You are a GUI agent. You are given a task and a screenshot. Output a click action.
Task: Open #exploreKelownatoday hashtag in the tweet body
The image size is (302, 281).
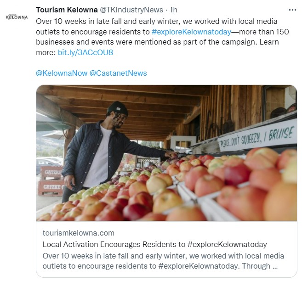191,32
